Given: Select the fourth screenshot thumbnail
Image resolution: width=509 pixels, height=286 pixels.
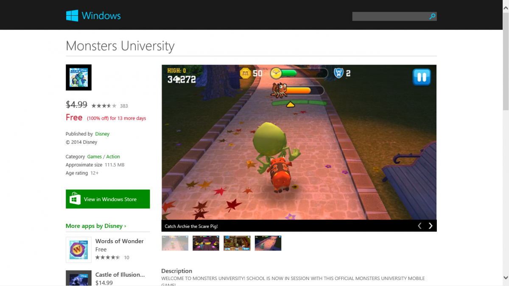Looking at the screenshot, I should 268,243.
